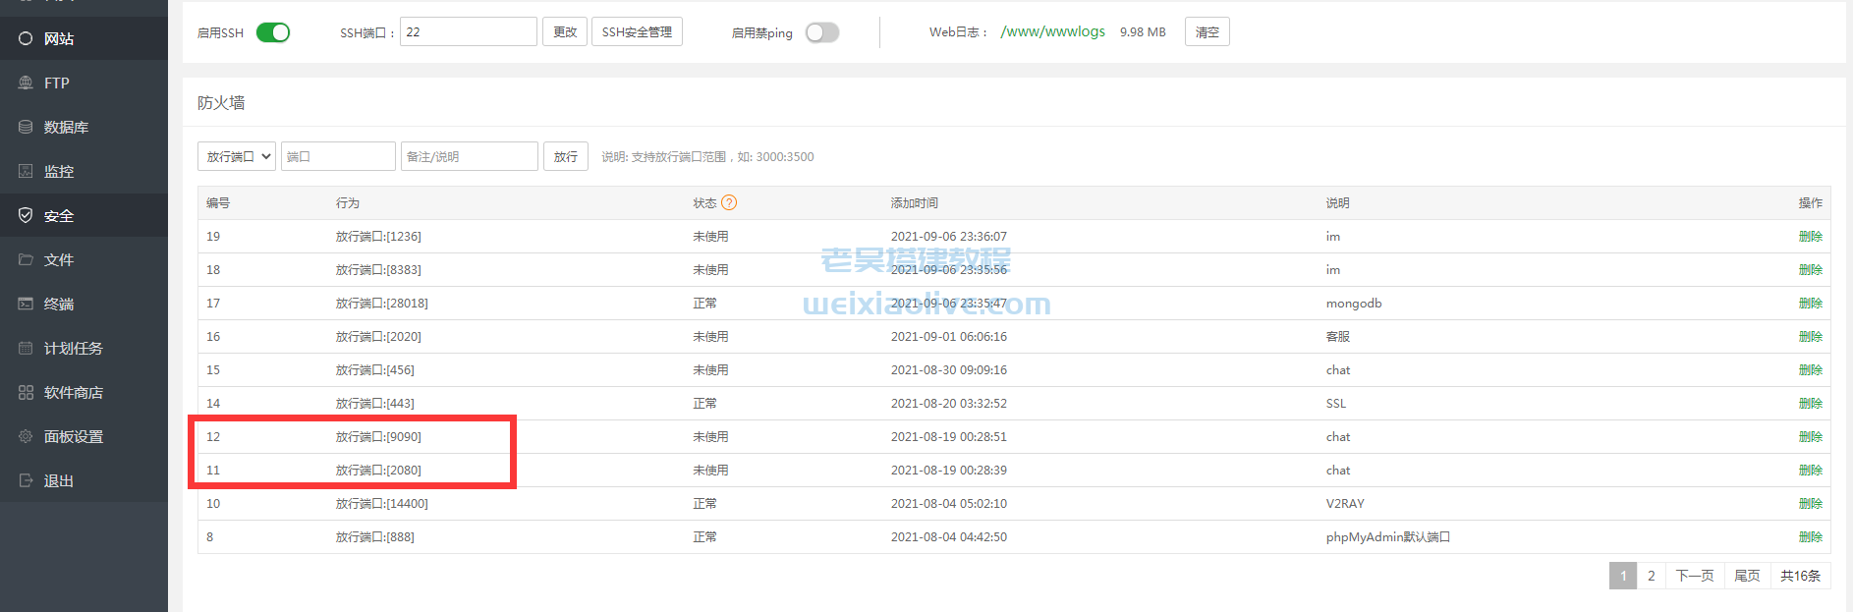Click the 客服 description cell
Image resolution: width=1853 pixels, height=612 pixels.
pyautogui.click(x=1338, y=336)
